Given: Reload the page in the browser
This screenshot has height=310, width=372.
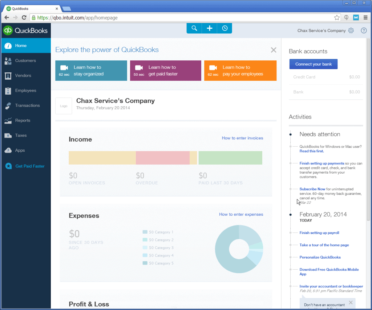Looking at the screenshot, I should [x=24, y=17].
